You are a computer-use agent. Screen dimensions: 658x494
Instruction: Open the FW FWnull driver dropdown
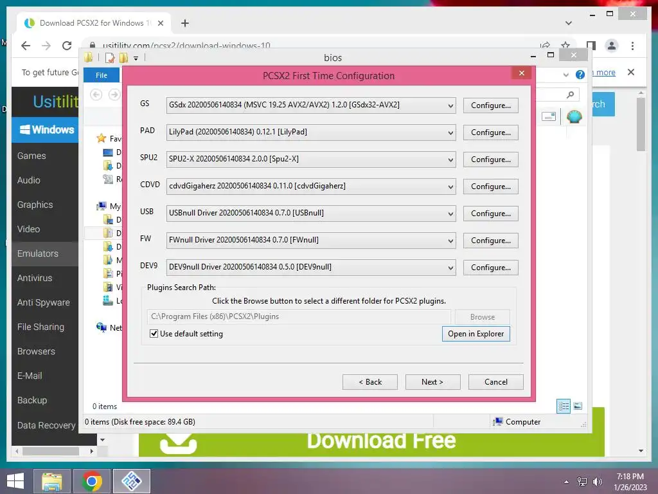point(310,241)
